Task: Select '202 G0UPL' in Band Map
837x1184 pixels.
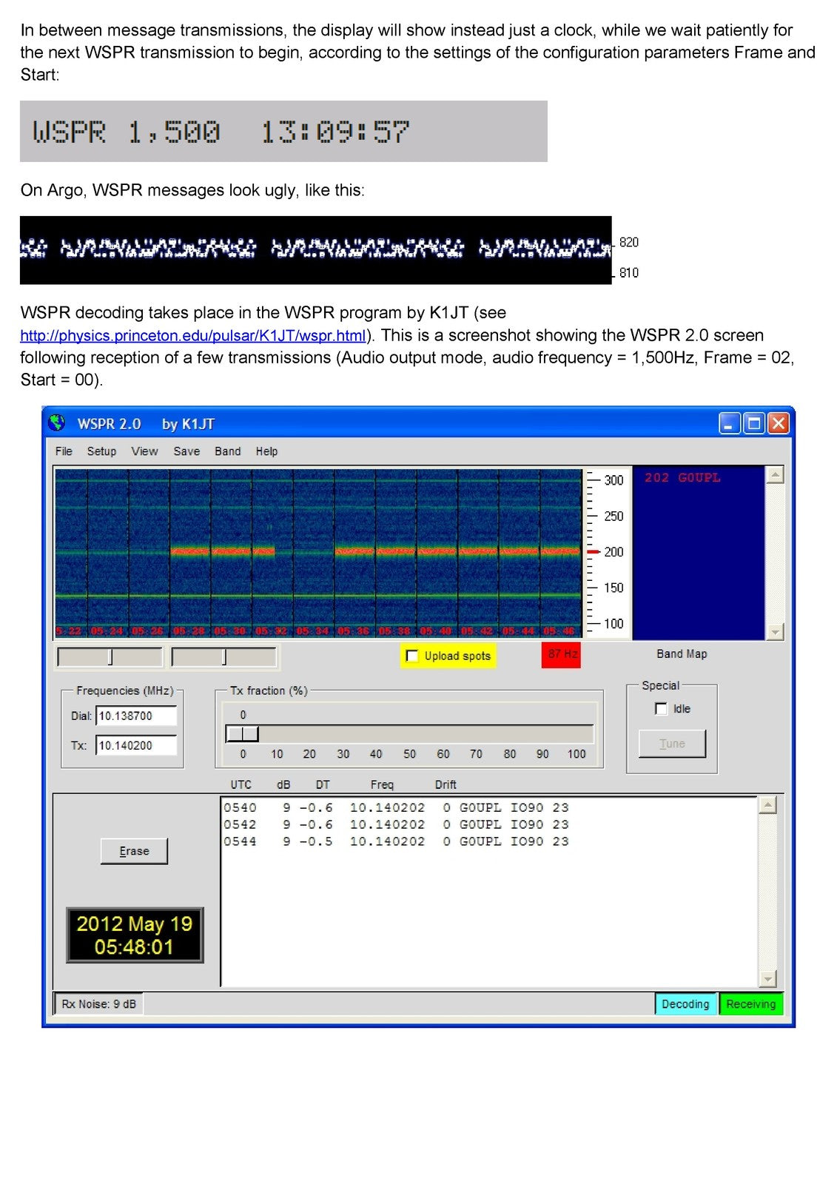Action: click(x=682, y=478)
